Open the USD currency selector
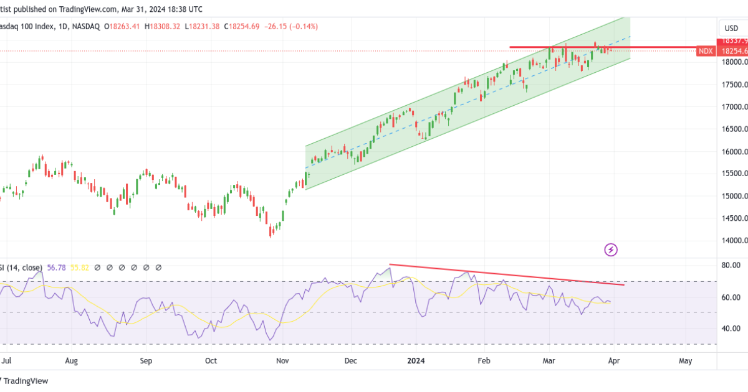The width and height of the screenshot is (748, 392). click(x=731, y=27)
